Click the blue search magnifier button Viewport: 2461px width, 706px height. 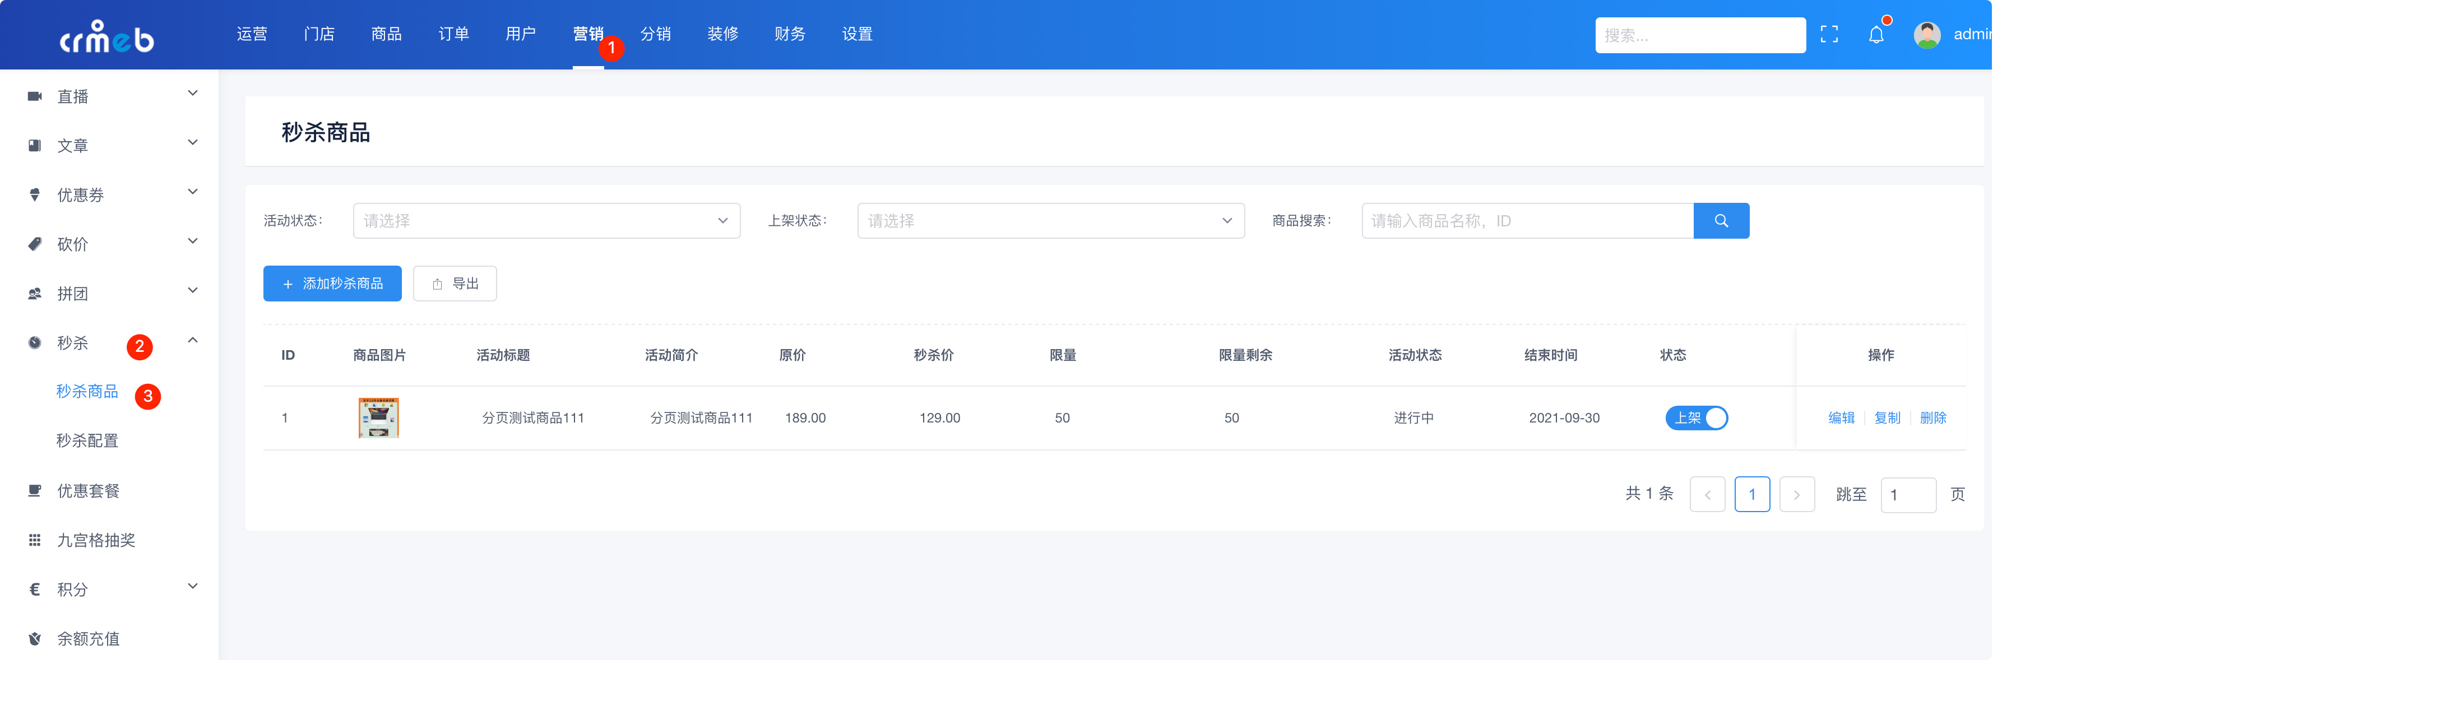pos(1721,221)
